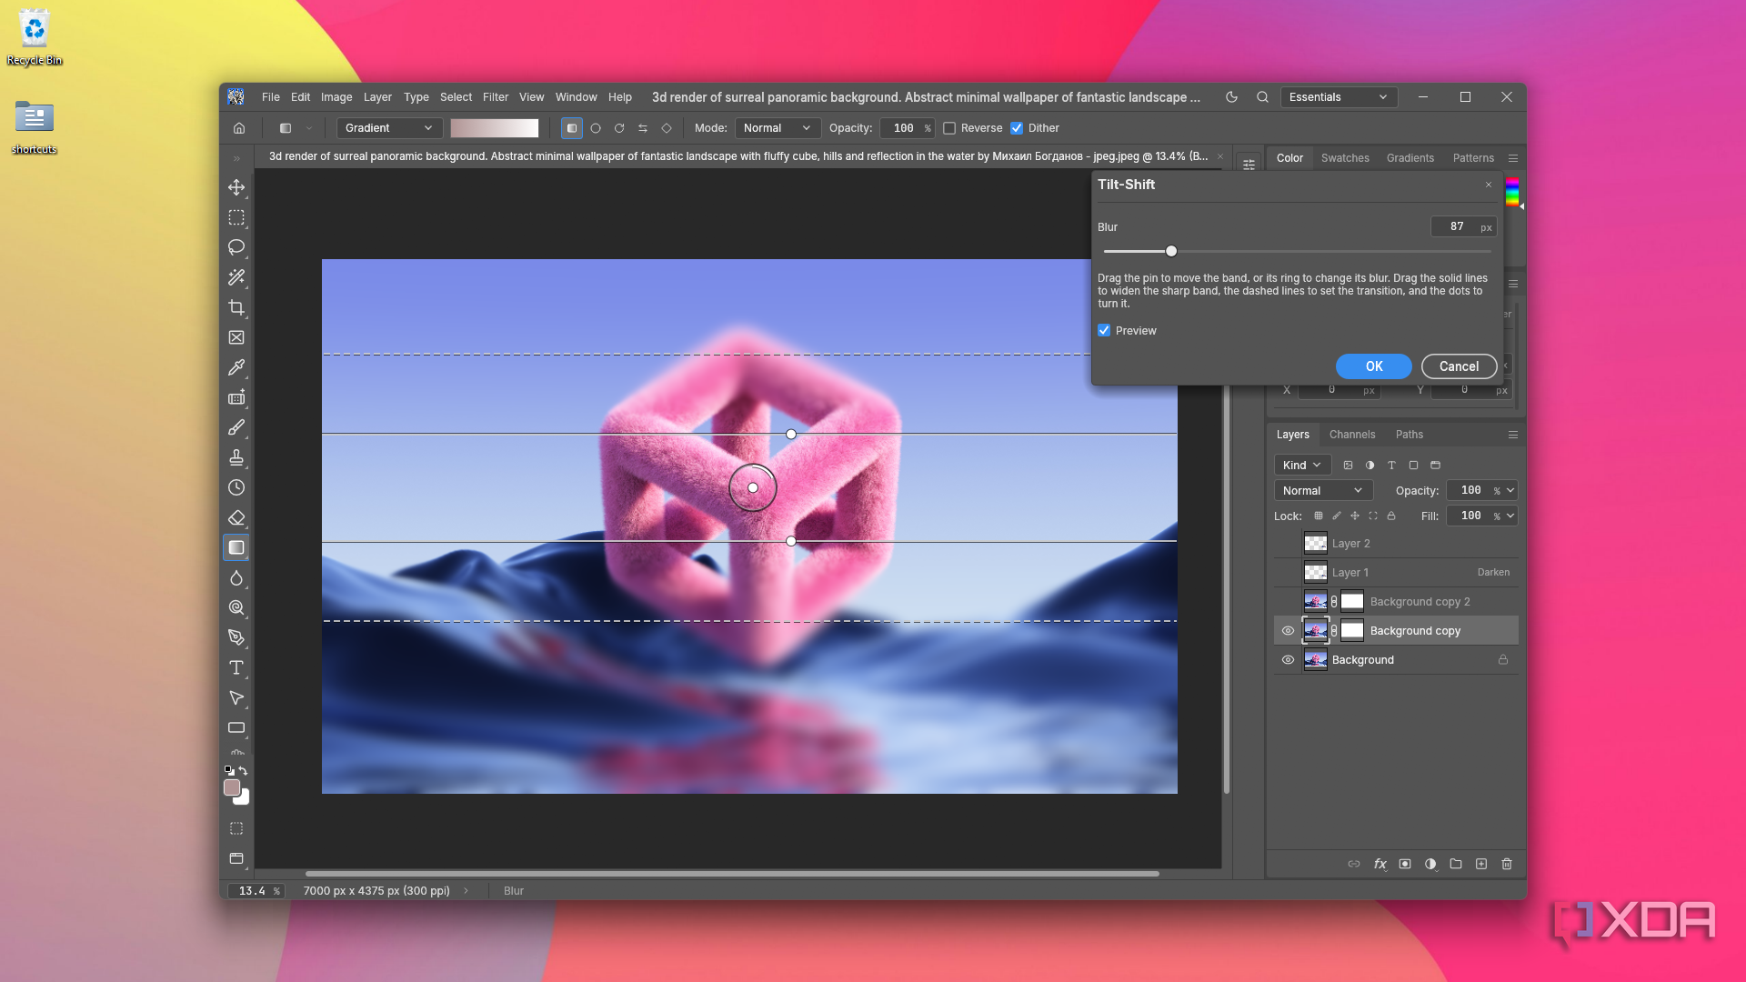Screen dimensions: 1746x982
Task: Hide the Background copy layer
Action: click(x=1288, y=631)
